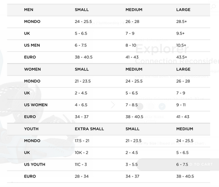219x187 pixels.
Task: Click the Explorer breadcrumb link
Action: [x=129, y=23]
